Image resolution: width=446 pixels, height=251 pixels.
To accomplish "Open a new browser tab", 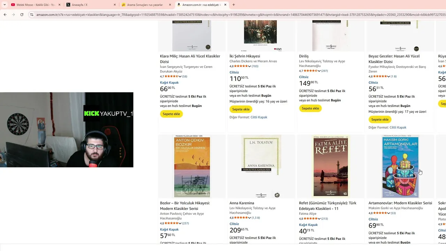I will pyautogui.click(x=233, y=5).
